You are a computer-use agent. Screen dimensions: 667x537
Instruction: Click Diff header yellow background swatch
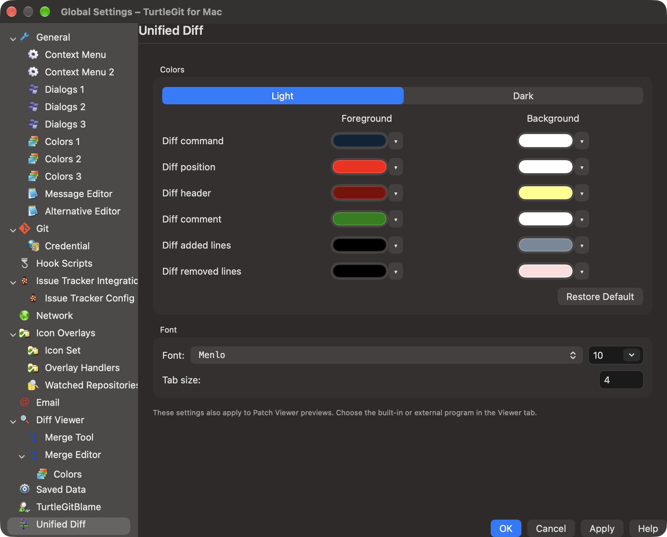pos(545,193)
